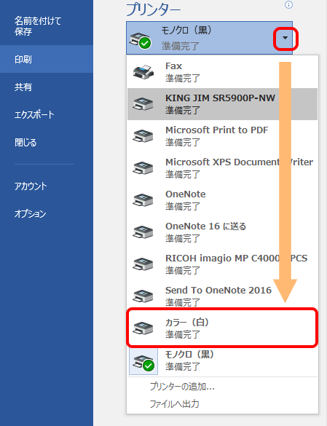Open オプション in the sidebar
Screen dimensions: 327x426
coord(47,214)
